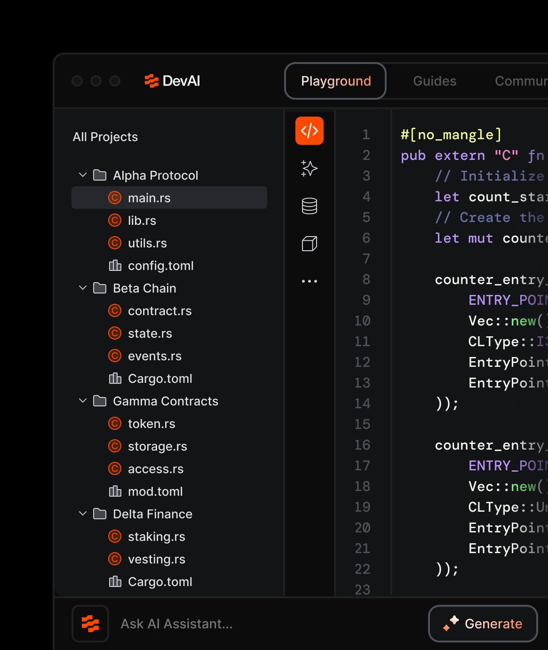The image size is (548, 650).
Task: Click the Beta Chain folder icon
Action: pyautogui.click(x=100, y=288)
